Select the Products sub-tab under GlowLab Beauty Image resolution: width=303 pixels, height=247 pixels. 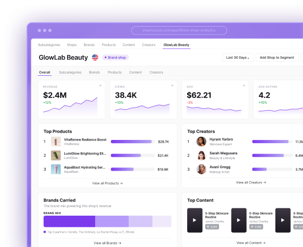[x=115, y=72]
